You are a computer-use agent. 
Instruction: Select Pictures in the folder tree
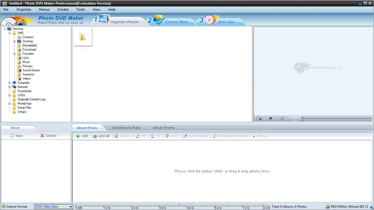coord(27,66)
